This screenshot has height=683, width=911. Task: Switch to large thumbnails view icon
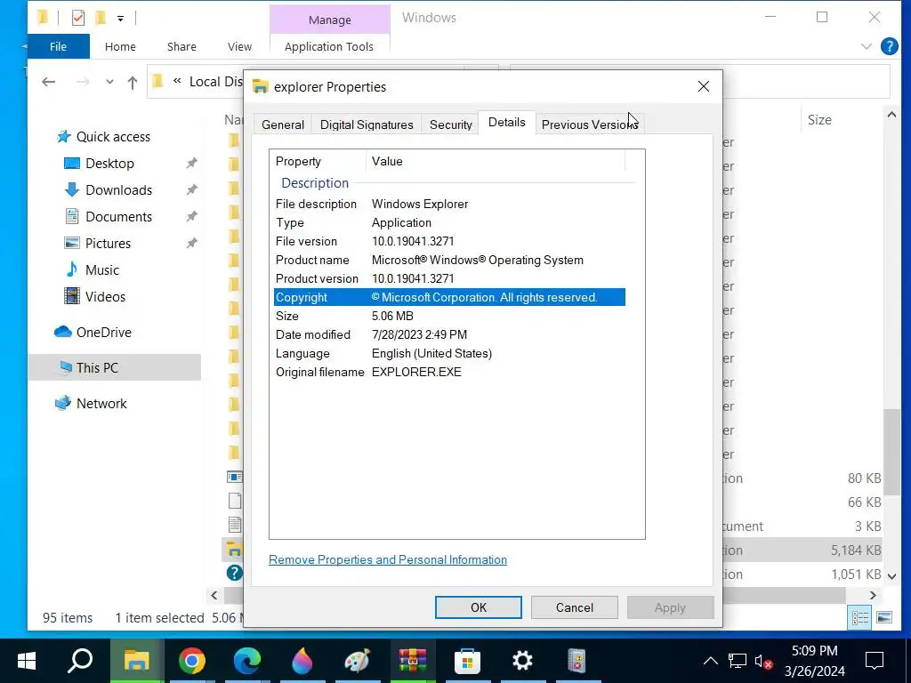pyautogui.click(x=884, y=618)
